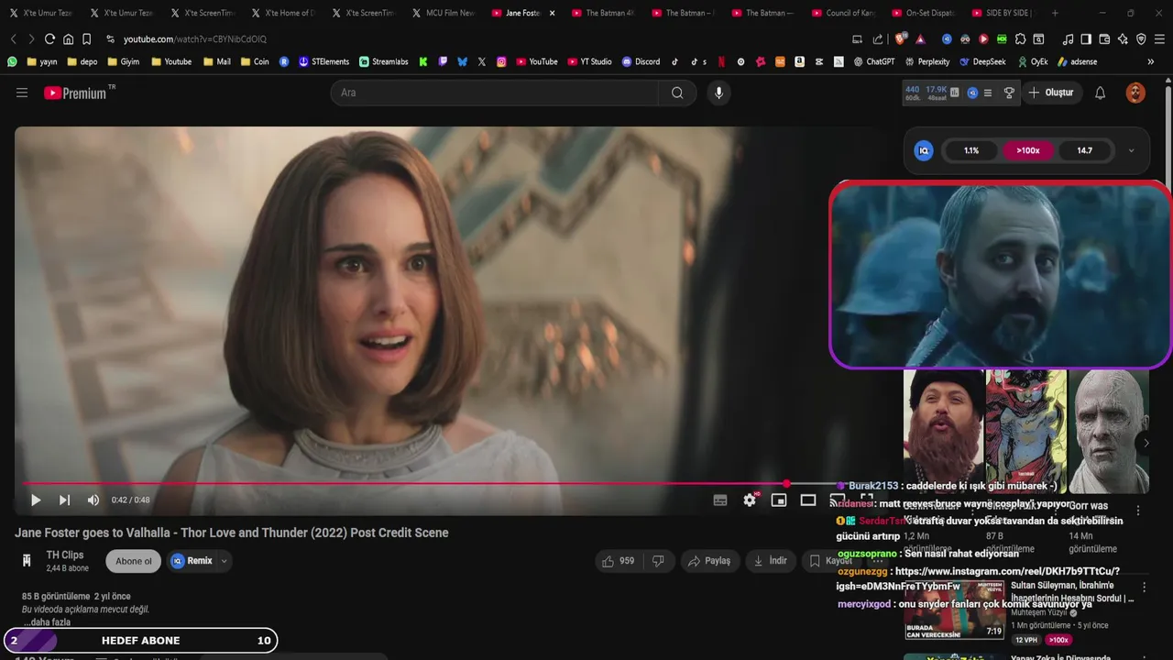The height and width of the screenshot is (660, 1173).
Task: Reload the current page
Action: [49, 39]
